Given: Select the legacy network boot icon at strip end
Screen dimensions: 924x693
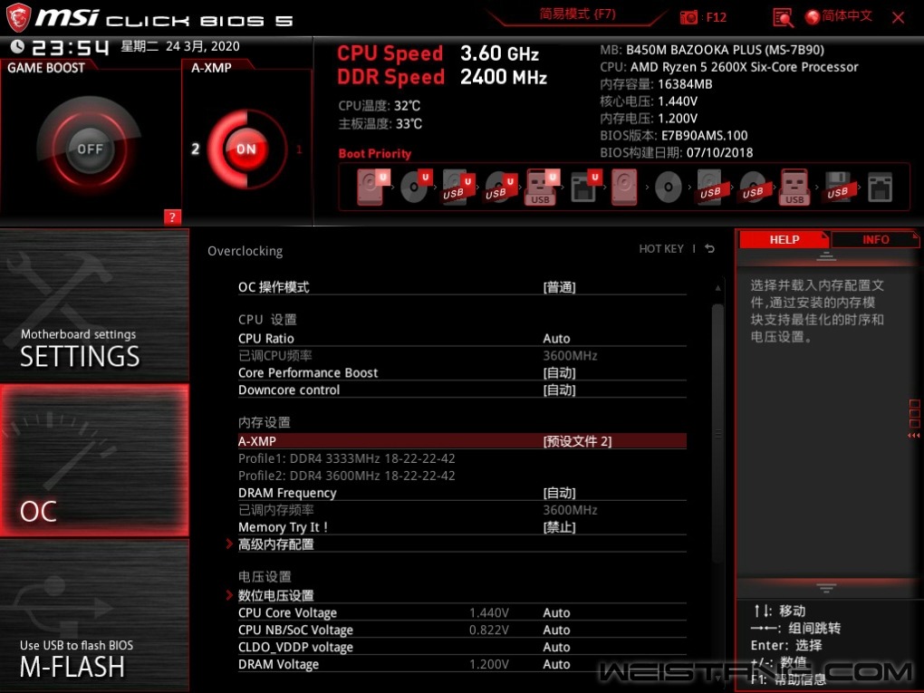Looking at the screenshot, I should click(x=880, y=187).
